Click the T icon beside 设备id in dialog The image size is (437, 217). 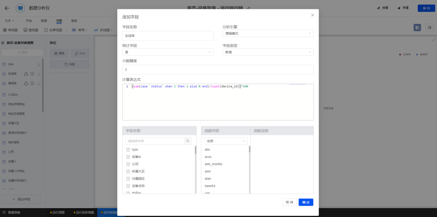tap(128, 157)
